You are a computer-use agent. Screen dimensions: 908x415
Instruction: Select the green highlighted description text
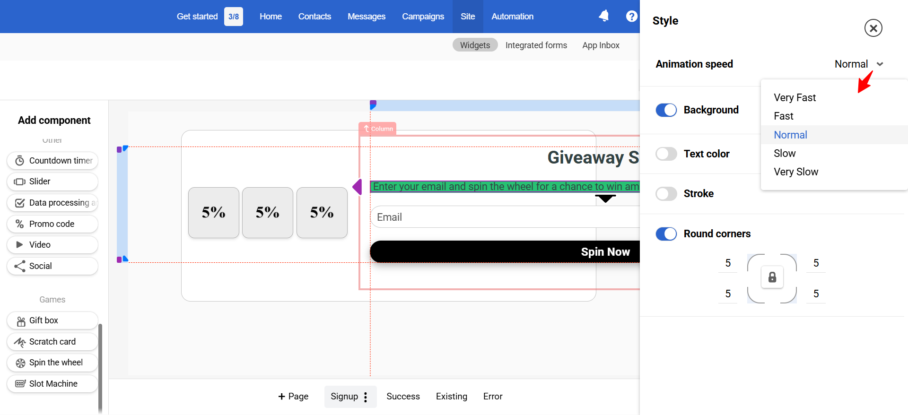(x=505, y=187)
